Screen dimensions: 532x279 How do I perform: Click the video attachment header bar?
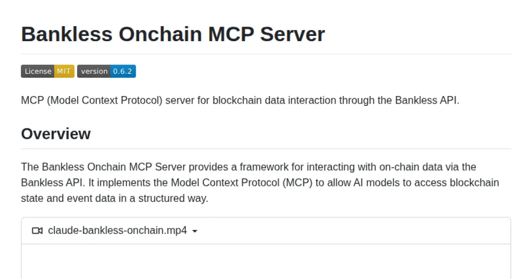point(266,231)
